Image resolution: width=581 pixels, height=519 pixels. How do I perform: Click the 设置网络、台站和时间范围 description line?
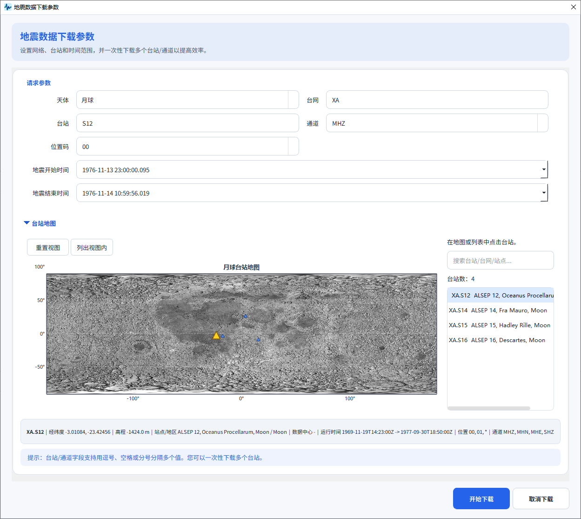(x=114, y=51)
